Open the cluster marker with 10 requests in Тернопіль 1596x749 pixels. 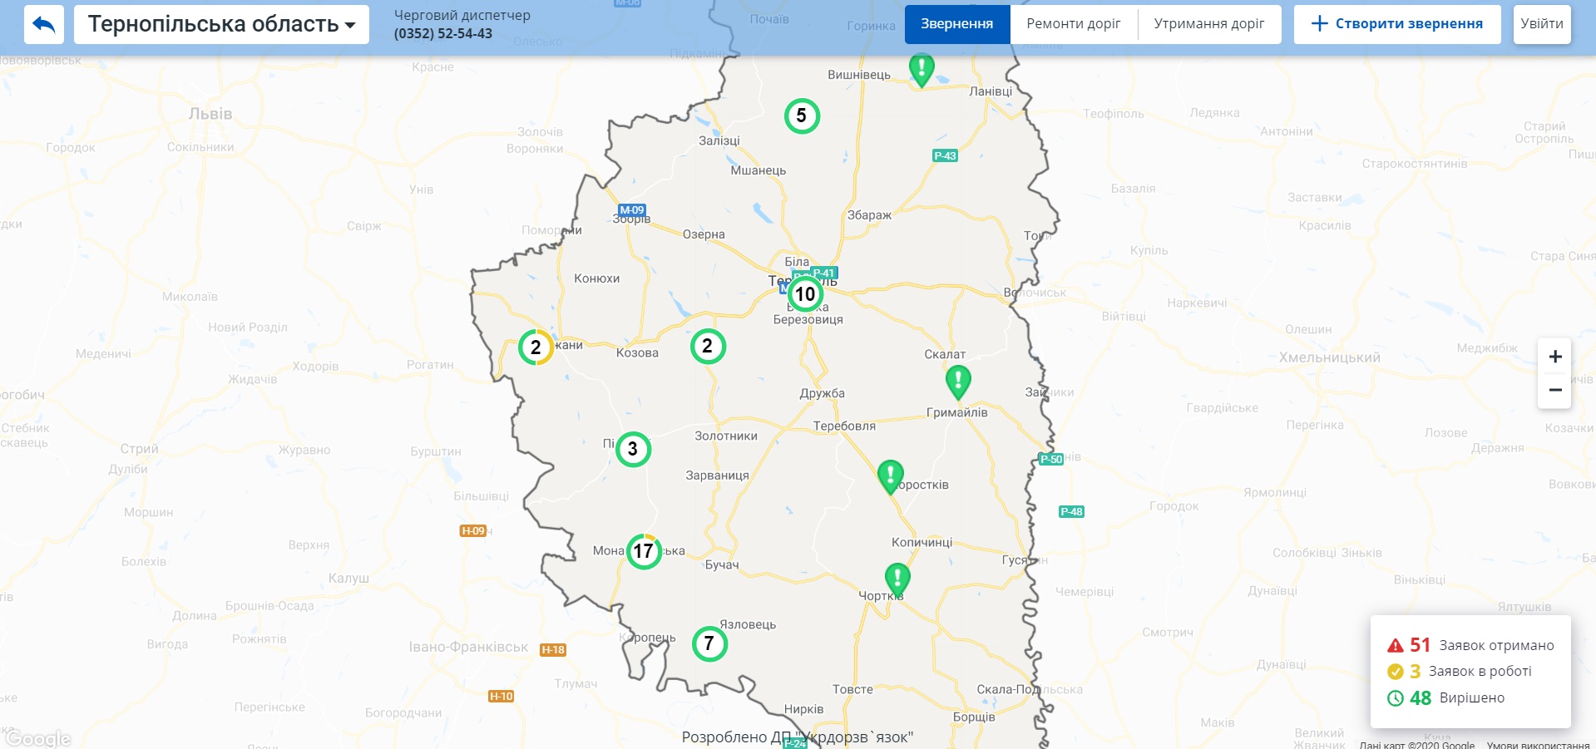805,293
